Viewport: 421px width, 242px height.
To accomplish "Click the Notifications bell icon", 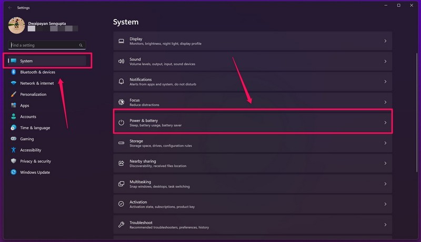I will pyautogui.click(x=121, y=82).
